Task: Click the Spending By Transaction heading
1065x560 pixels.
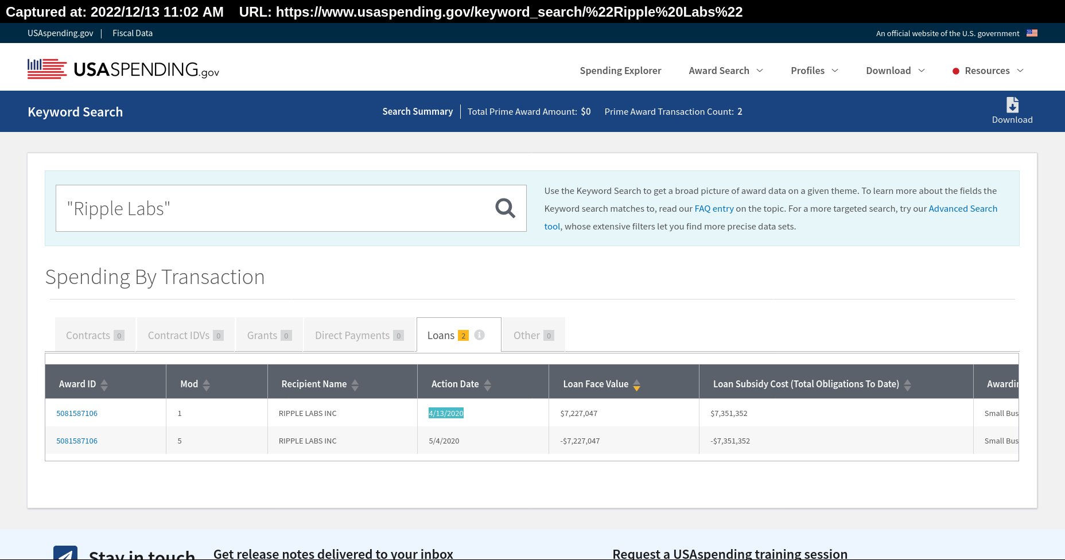Action: click(155, 277)
